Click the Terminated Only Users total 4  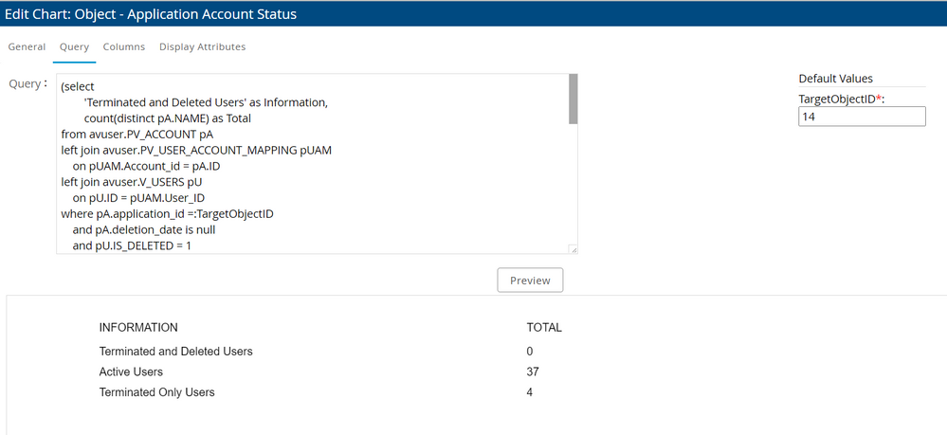pyautogui.click(x=529, y=392)
